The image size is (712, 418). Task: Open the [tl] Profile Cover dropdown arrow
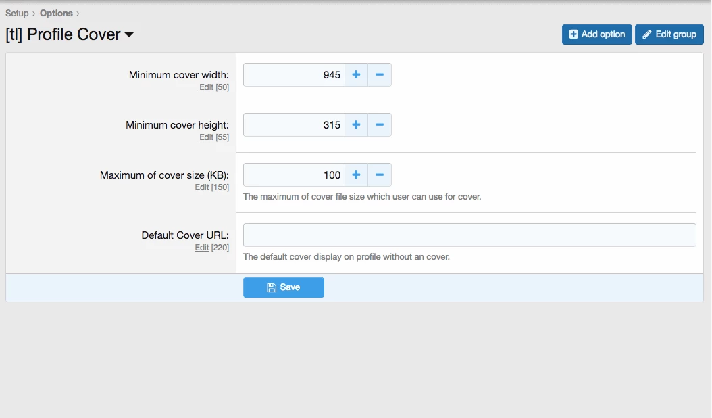(x=129, y=34)
